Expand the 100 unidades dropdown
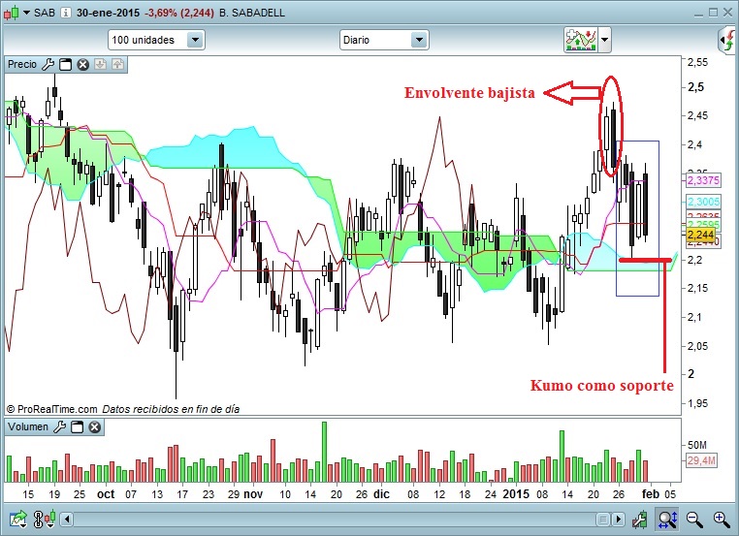739x536 pixels. (195, 40)
